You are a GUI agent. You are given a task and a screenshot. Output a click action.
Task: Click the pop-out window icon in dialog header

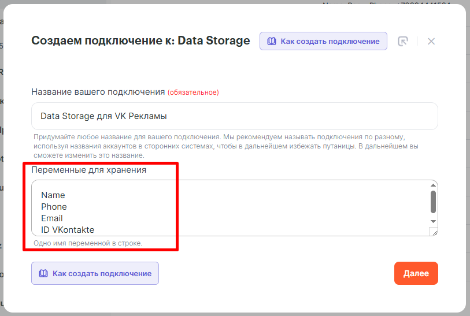point(403,41)
